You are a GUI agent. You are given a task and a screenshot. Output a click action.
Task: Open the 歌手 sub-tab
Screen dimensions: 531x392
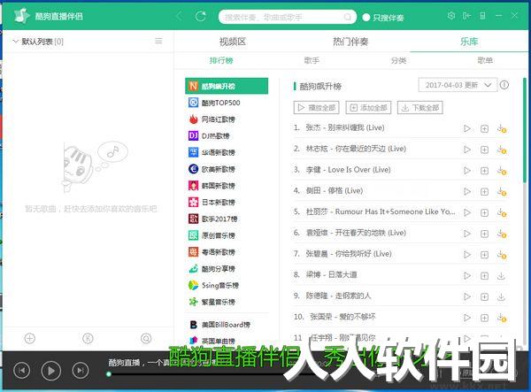tap(312, 60)
